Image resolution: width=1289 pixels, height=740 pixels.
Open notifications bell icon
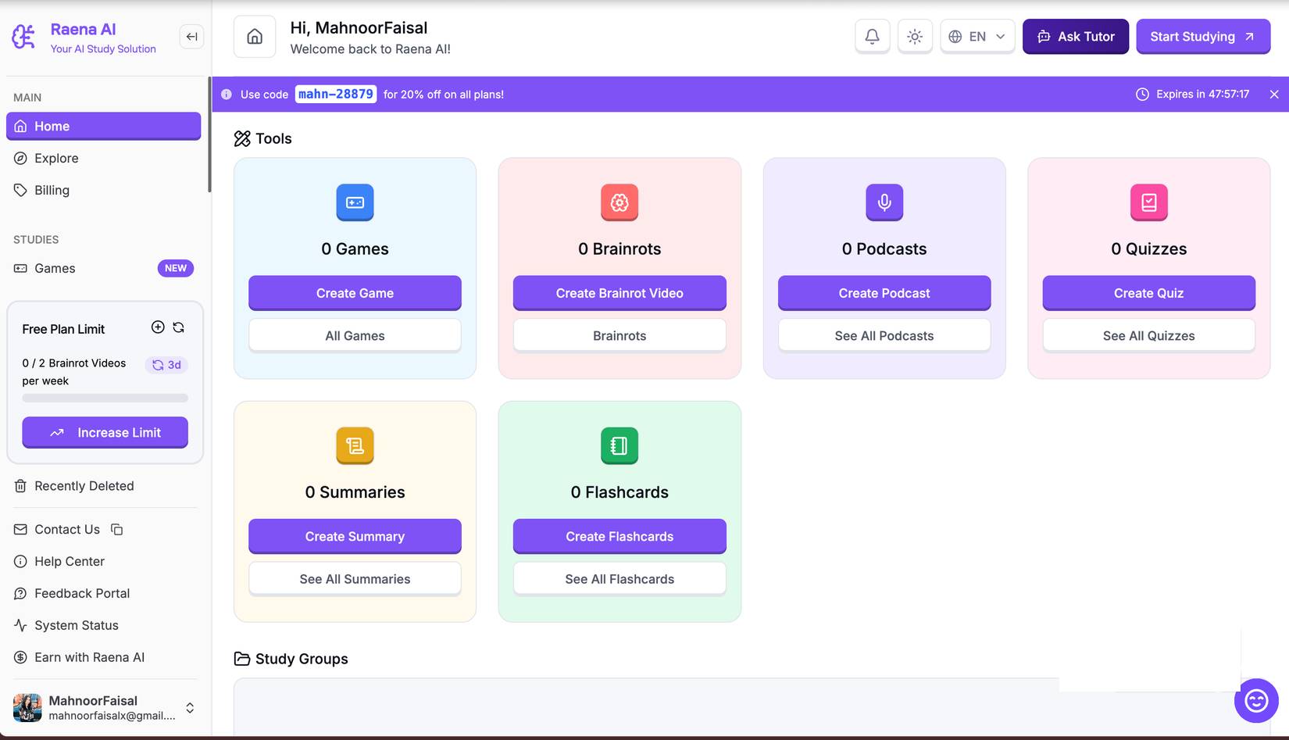[x=872, y=37]
